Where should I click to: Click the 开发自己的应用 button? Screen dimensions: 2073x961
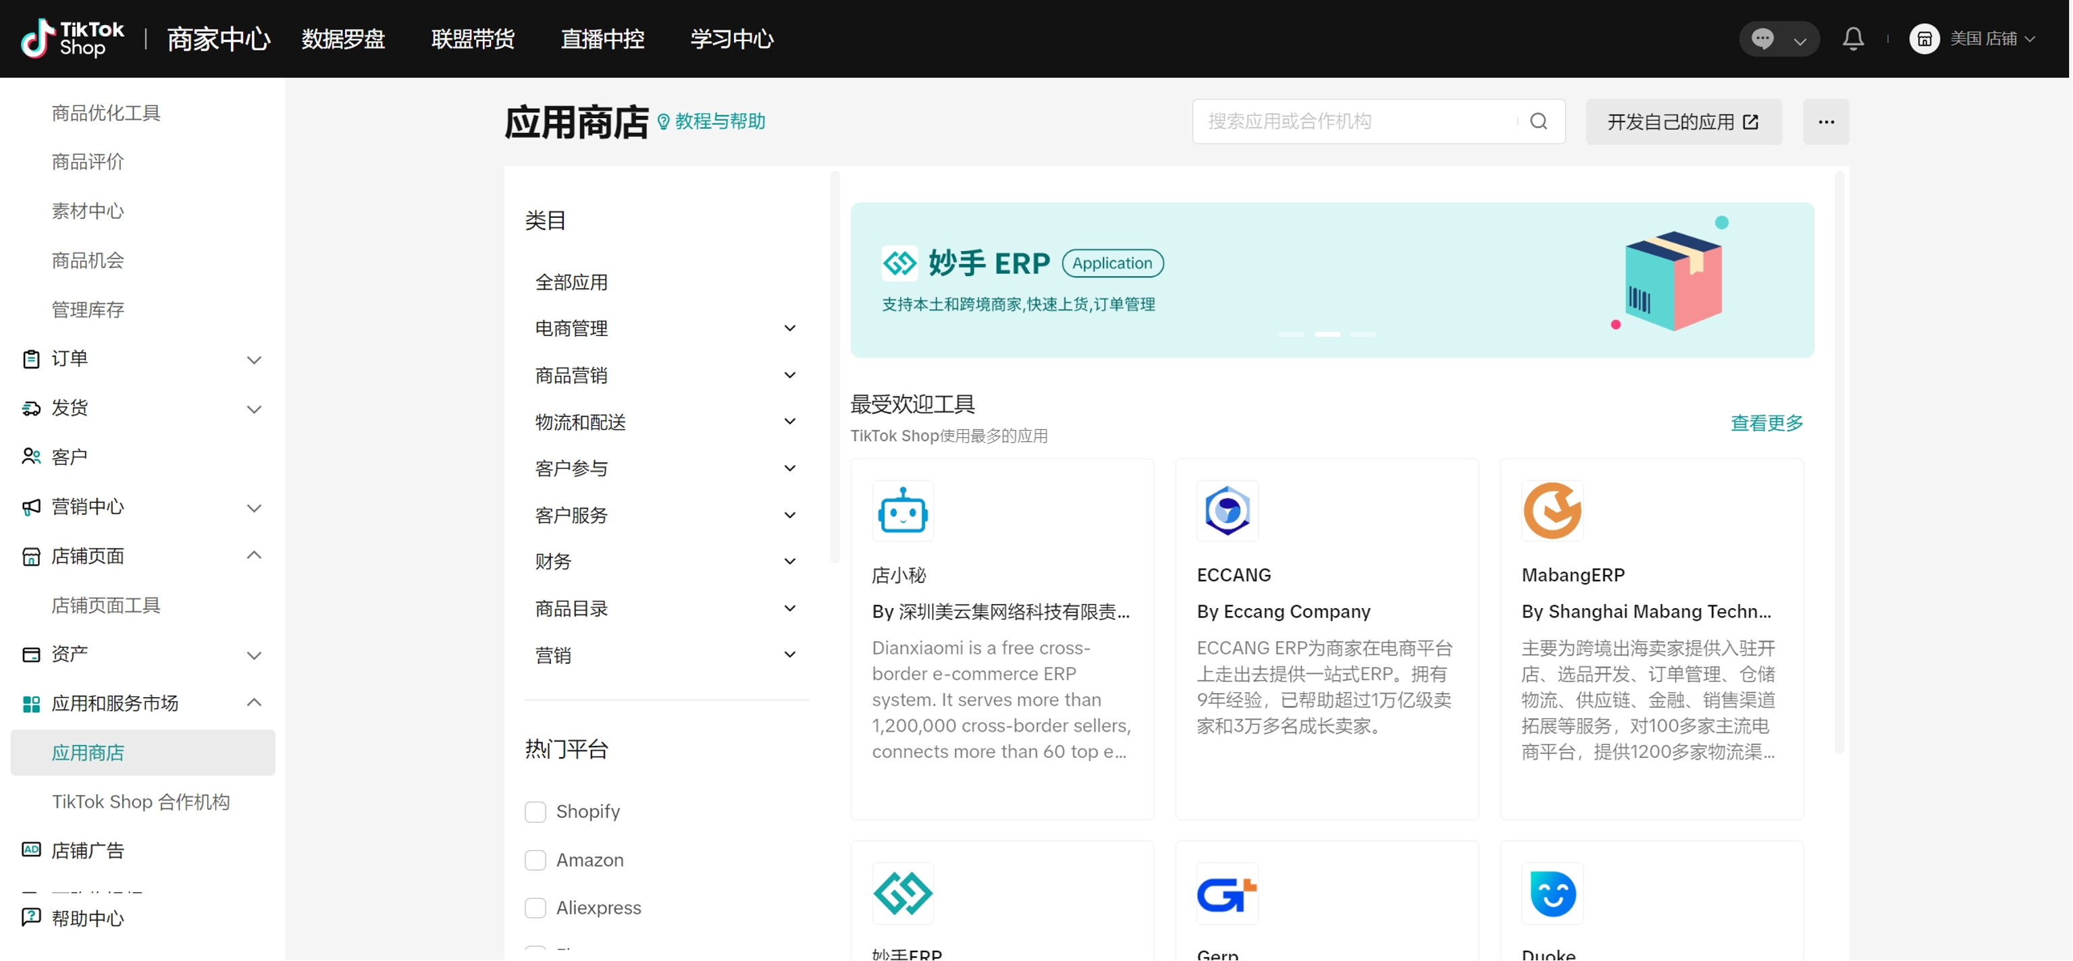1682,122
